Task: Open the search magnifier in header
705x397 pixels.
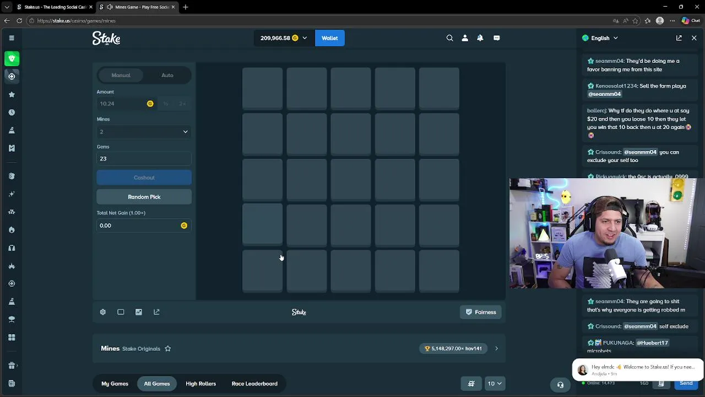Action: click(x=449, y=38)
